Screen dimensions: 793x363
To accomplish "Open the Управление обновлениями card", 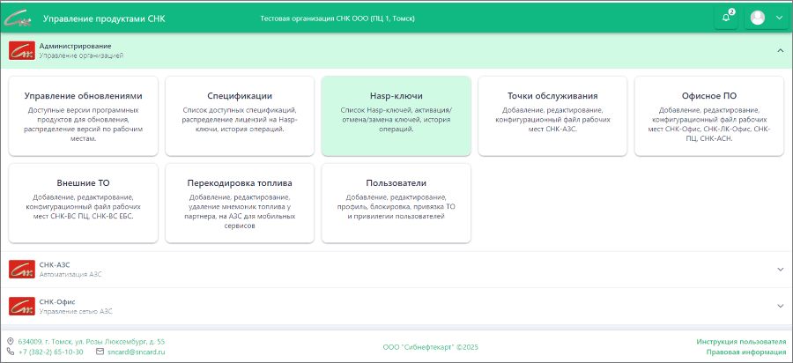I will pyautogui.click(x=83, y=115).
